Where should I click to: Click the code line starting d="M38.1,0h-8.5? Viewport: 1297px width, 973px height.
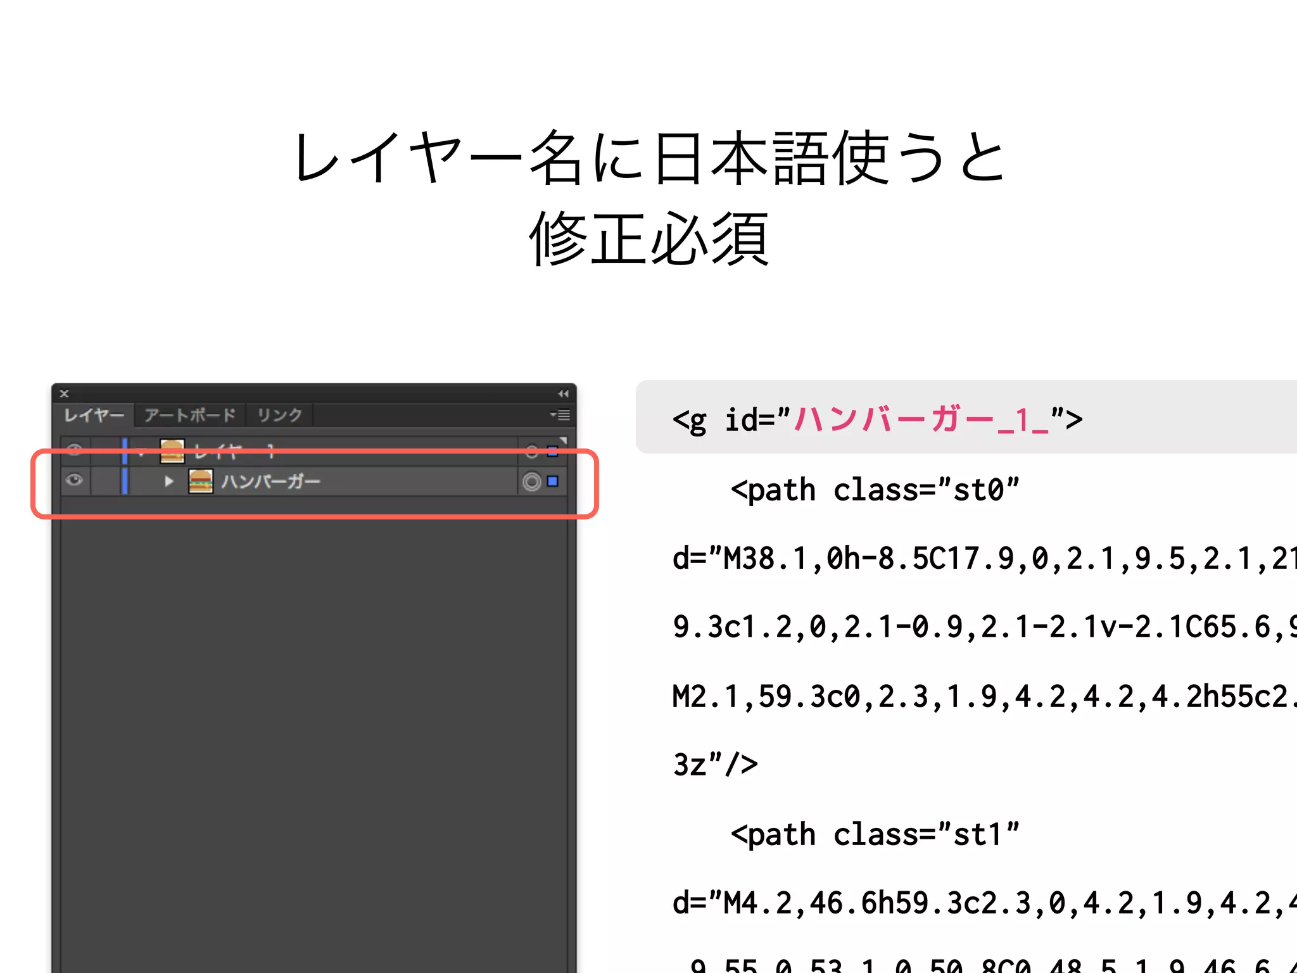tap(985, 559)
